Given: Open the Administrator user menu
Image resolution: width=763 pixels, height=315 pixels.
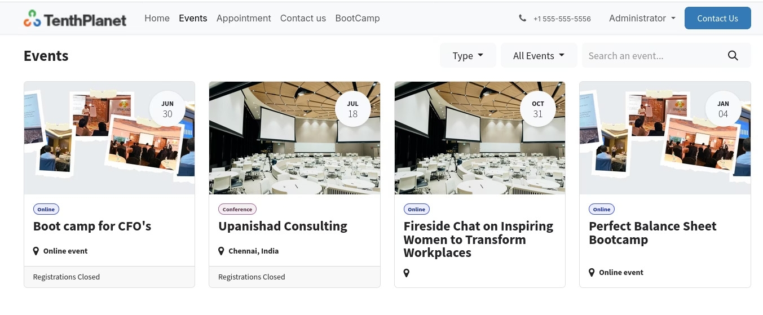Looking at the screenshot, I should [x=642, y=18].
